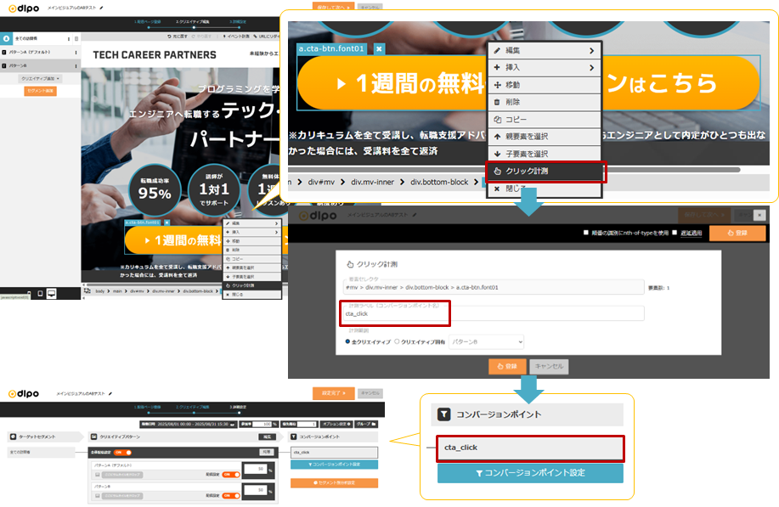
Task: Click the blue visitor segment icon beside 全ての訪問者
Action: (x=6, y=38)
